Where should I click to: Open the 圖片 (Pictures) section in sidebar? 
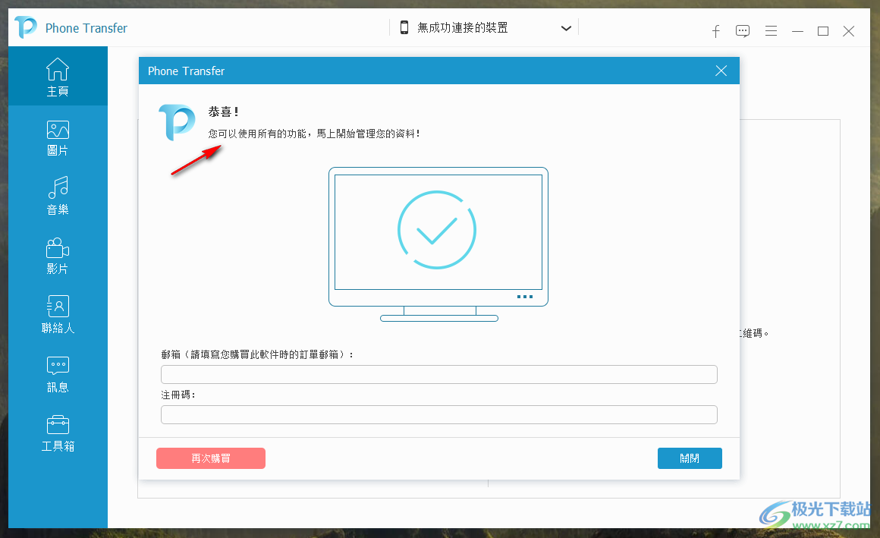(58, 137)
